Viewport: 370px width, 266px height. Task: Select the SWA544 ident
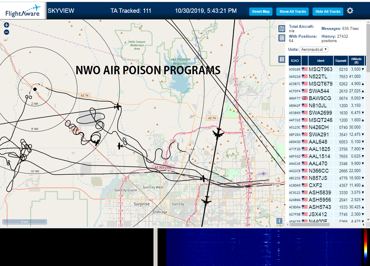[x=319, y=91]
